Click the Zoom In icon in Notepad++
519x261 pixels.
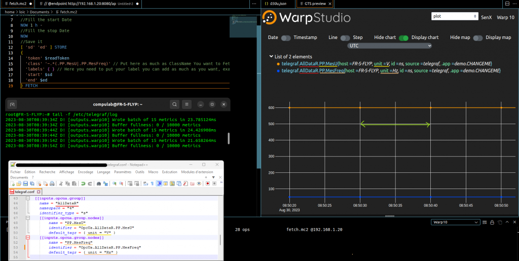coord(114,183)
